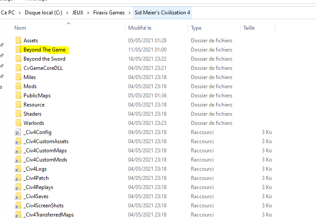This screenshot has height=220, width=316.
Task: Click 3 Ko size in _Civ4Patch row
Action: (267, 178)
